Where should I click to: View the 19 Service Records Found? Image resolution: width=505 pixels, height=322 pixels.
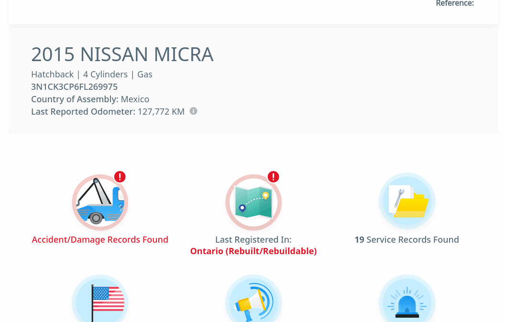click(407, 240)
